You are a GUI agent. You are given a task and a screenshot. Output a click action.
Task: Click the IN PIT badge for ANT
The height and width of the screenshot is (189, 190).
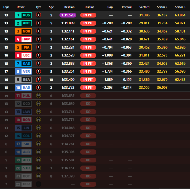tap(88, 23)
